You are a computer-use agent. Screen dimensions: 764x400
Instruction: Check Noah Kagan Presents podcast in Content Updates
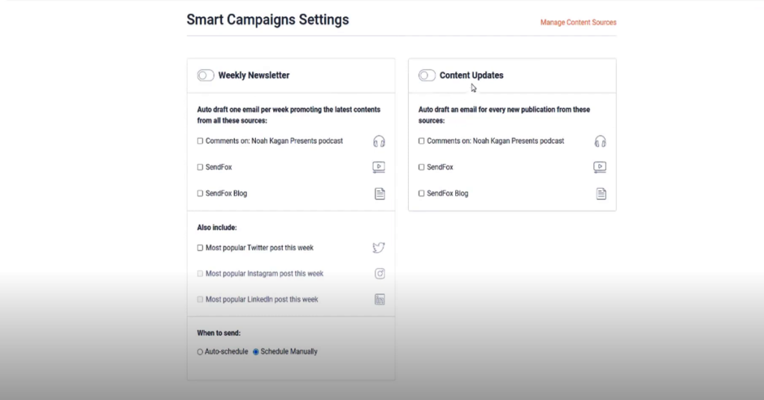pyautogui.click(x=422, y=141)
